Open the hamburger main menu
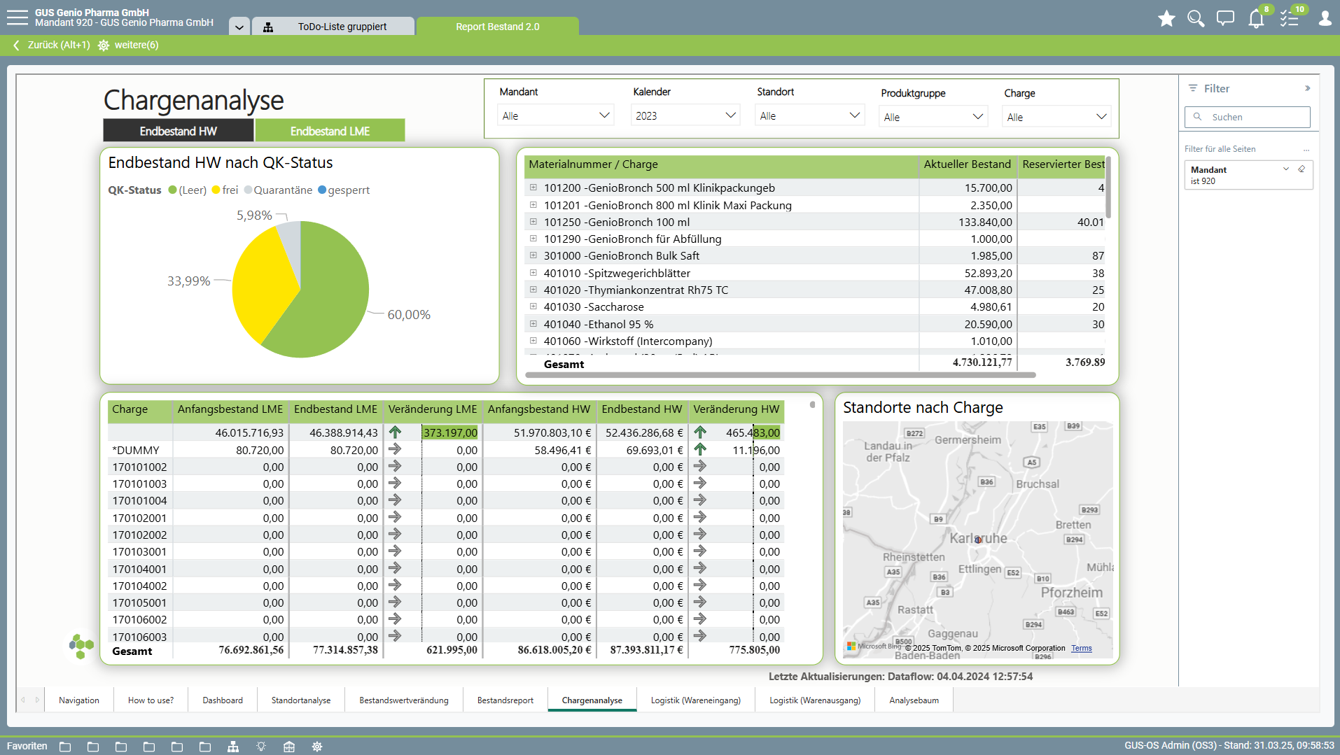The width and height of the screenshot is (1340, 755). click(x=17, y=17)
